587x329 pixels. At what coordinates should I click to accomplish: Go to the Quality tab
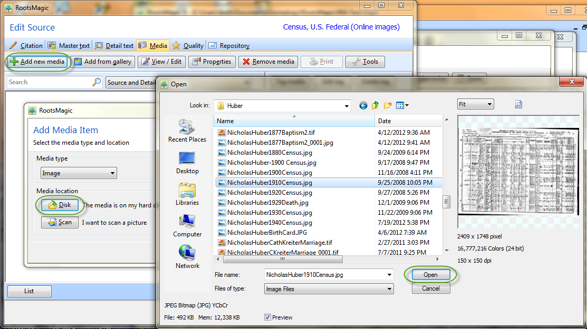click(x=188, y=46)
